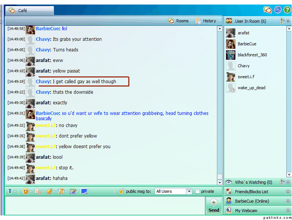Screen dimensions: 292x220
Task: Click the chat scrollbar up arrow
Action: click(x=220, y=29)
